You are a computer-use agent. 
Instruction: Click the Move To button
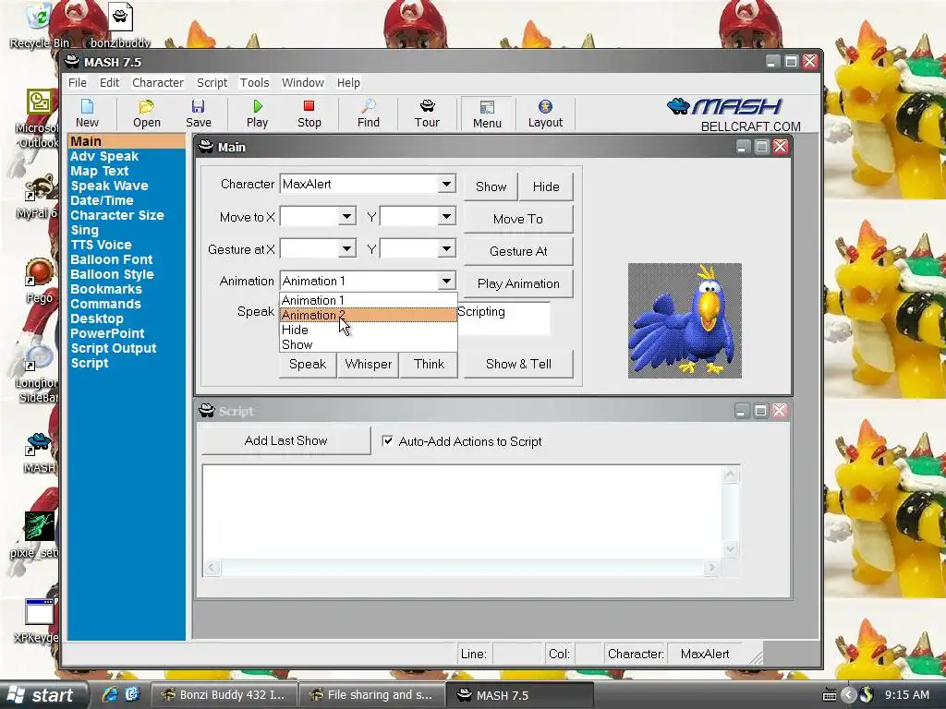pyautogui.click(x=517, y=219)
